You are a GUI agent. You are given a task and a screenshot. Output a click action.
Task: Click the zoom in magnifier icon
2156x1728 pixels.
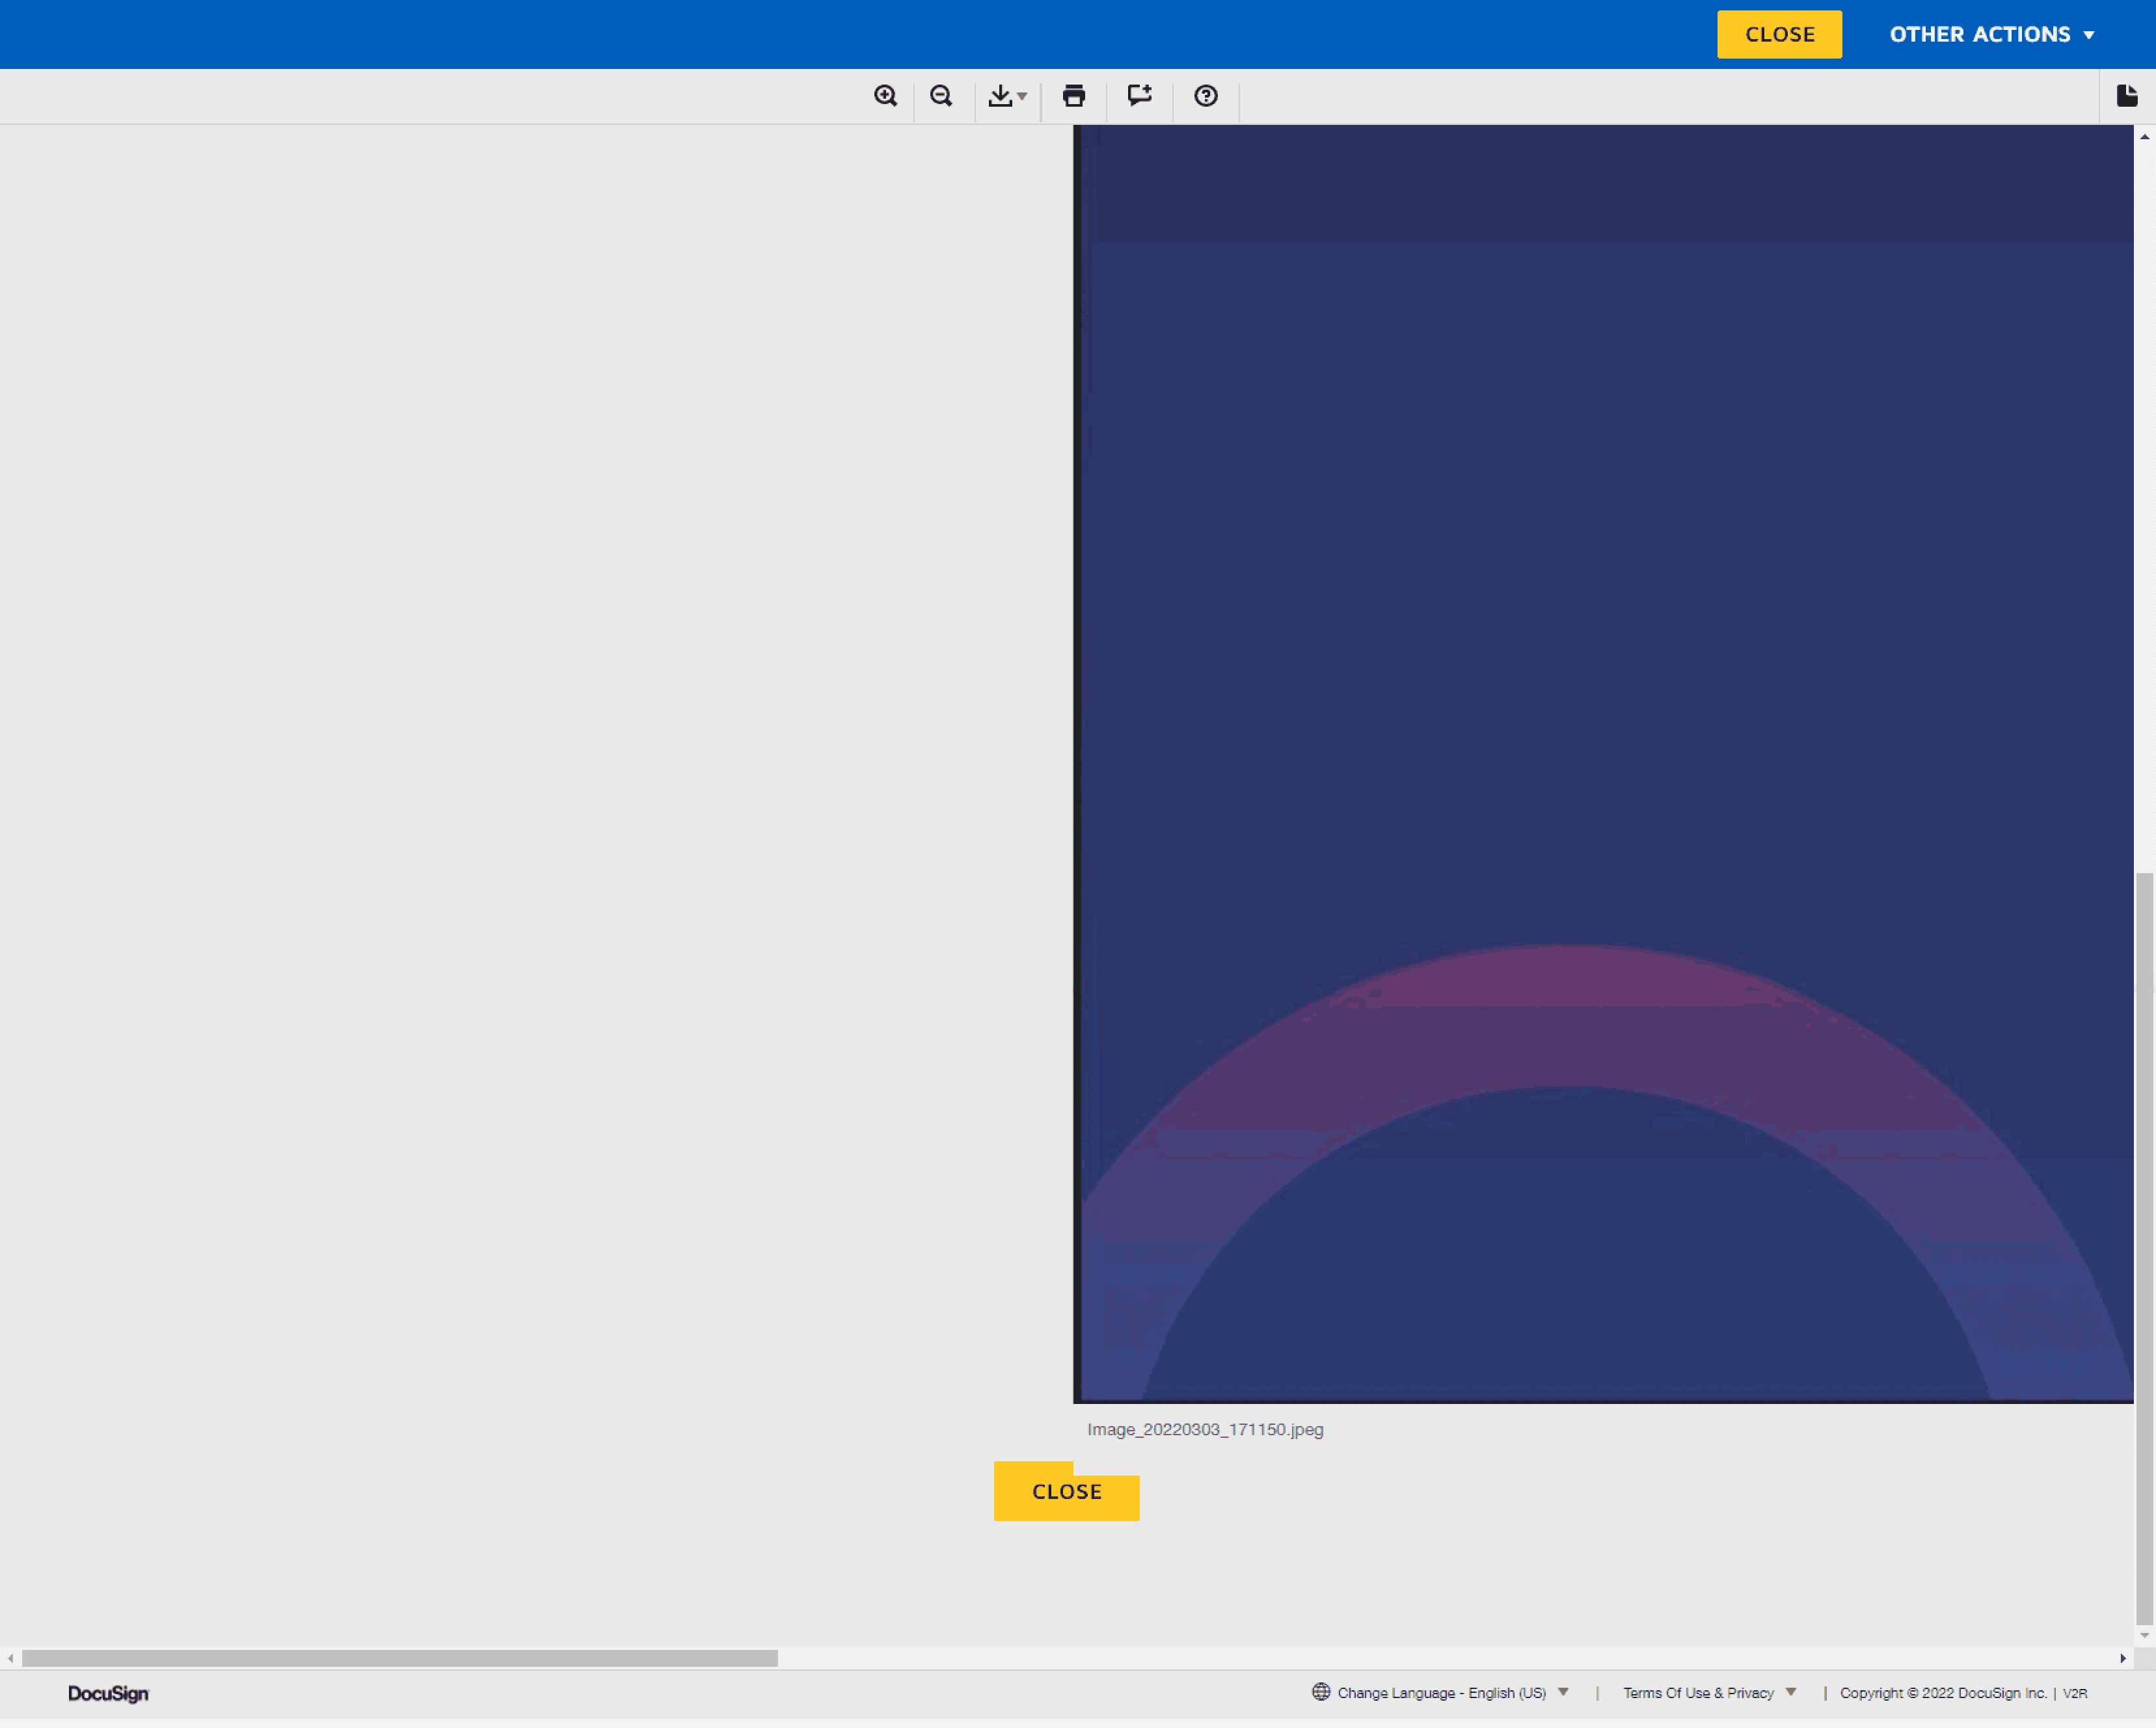(885, 96)
